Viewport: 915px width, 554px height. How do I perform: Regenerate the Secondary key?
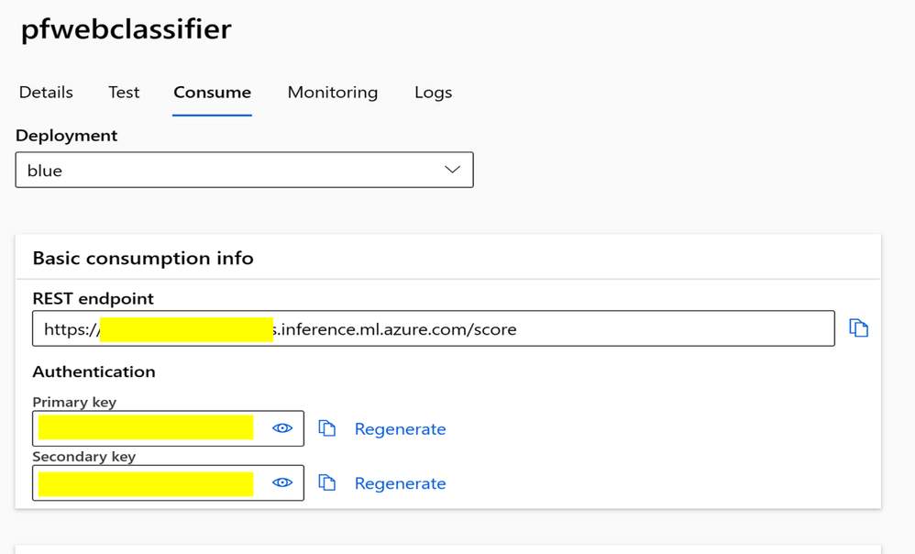tap(400, 483)
